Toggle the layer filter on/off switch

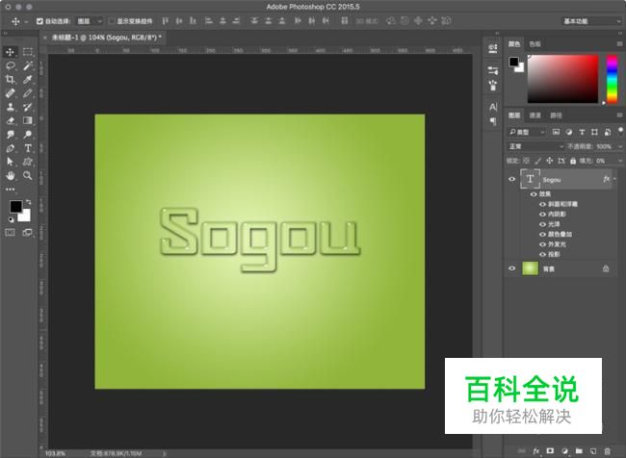(x=620, y=131)
